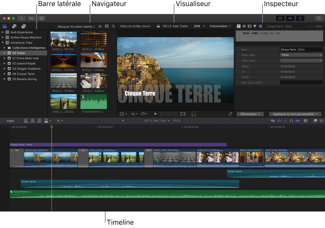
Task: Enable solo mode with the headphones icon
Action: pos(291,121)
